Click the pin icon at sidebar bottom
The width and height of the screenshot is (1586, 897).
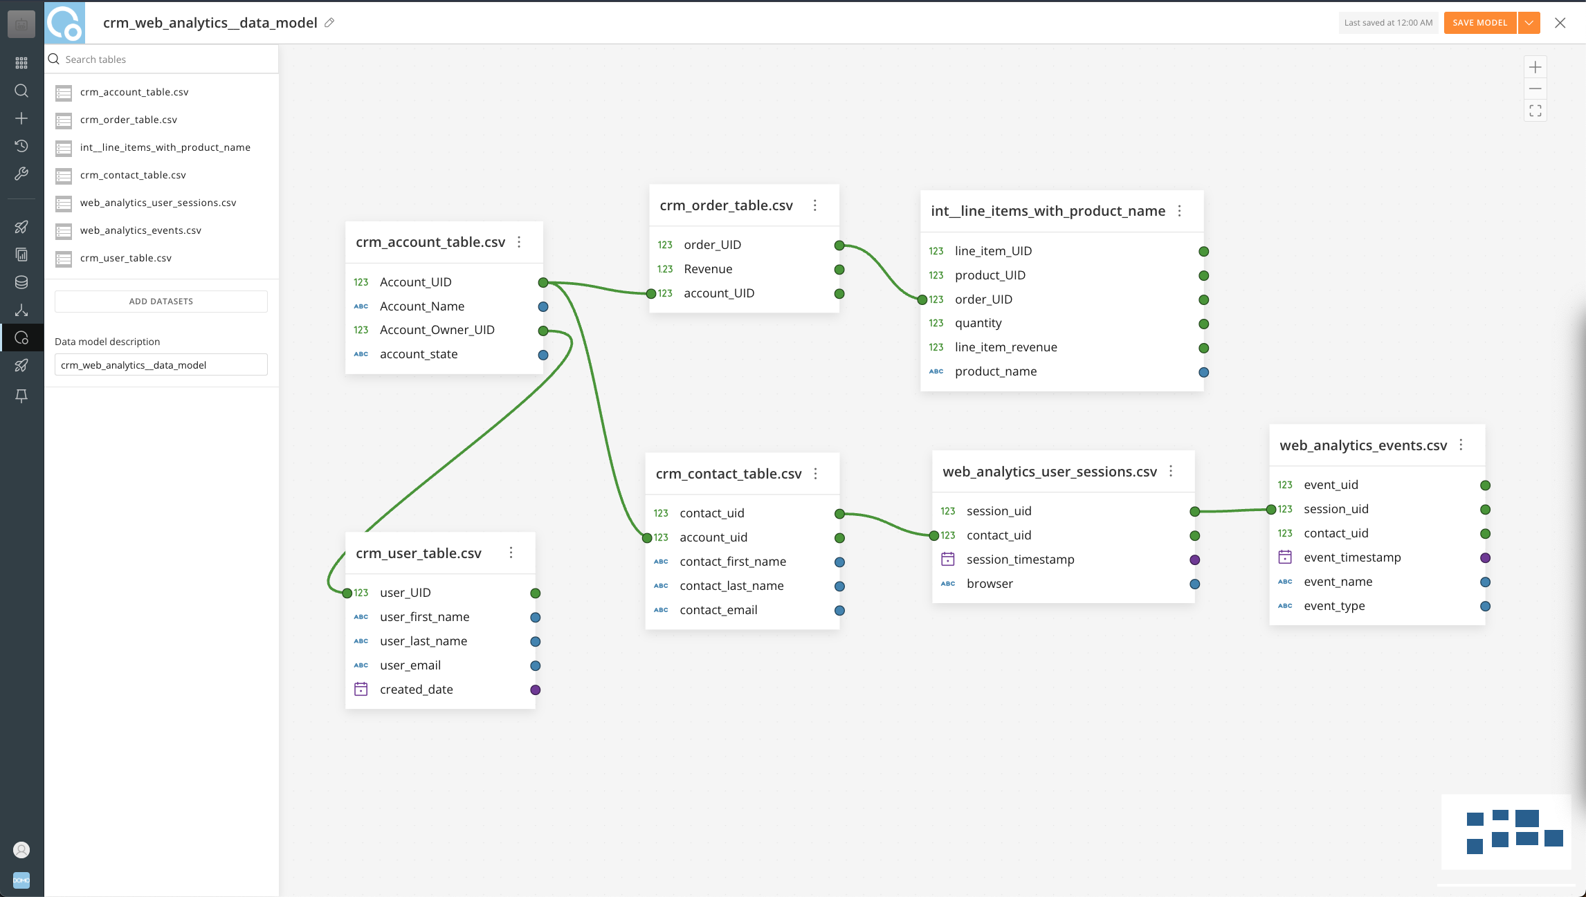point(21,396)
